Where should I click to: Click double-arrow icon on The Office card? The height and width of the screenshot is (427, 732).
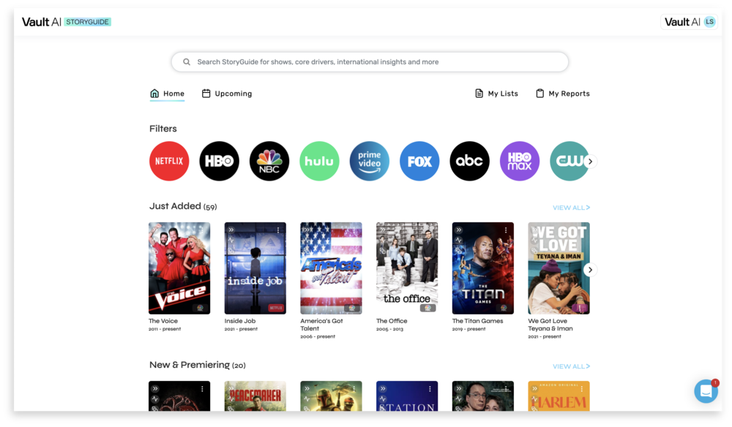[x=383, y=230]
